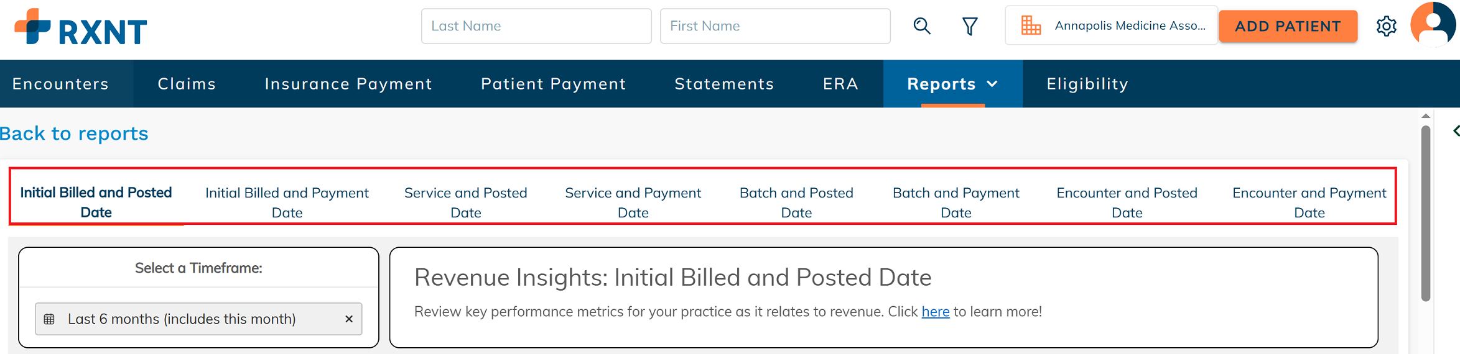This screenshot has width=1460, height=354.
Task: Expand the Reports dropdown menu
Action: coord(952,84)
